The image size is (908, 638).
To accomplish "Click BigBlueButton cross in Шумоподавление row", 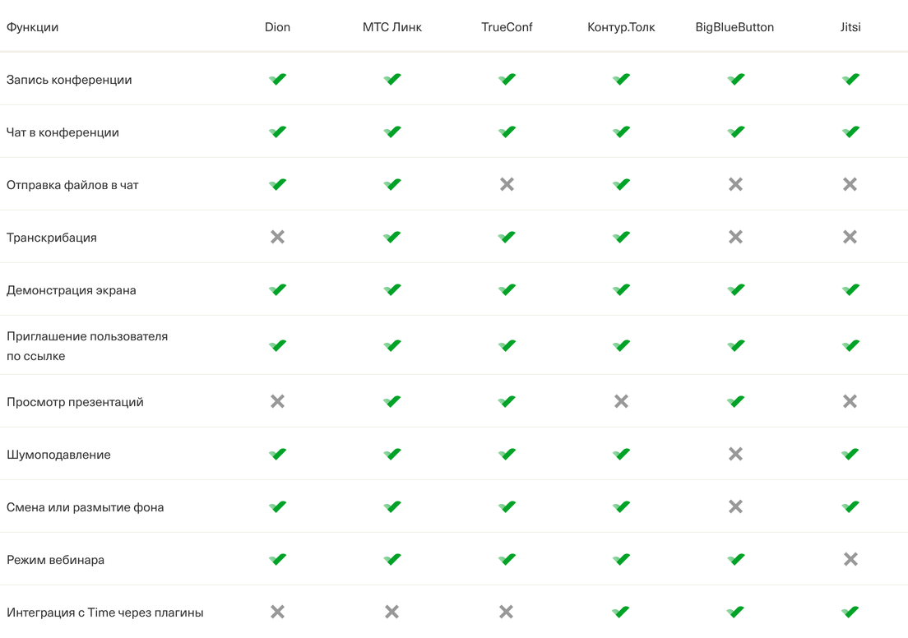I will point(735,454).
